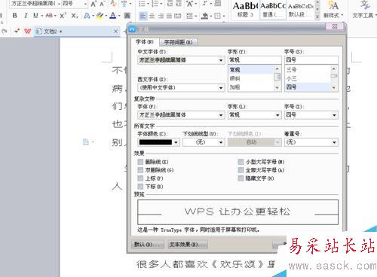Open the 字体颜色 black color picker
This screenshot has width=377, height=277.
pos(158,142)
